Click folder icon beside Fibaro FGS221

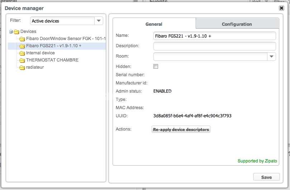22,46
